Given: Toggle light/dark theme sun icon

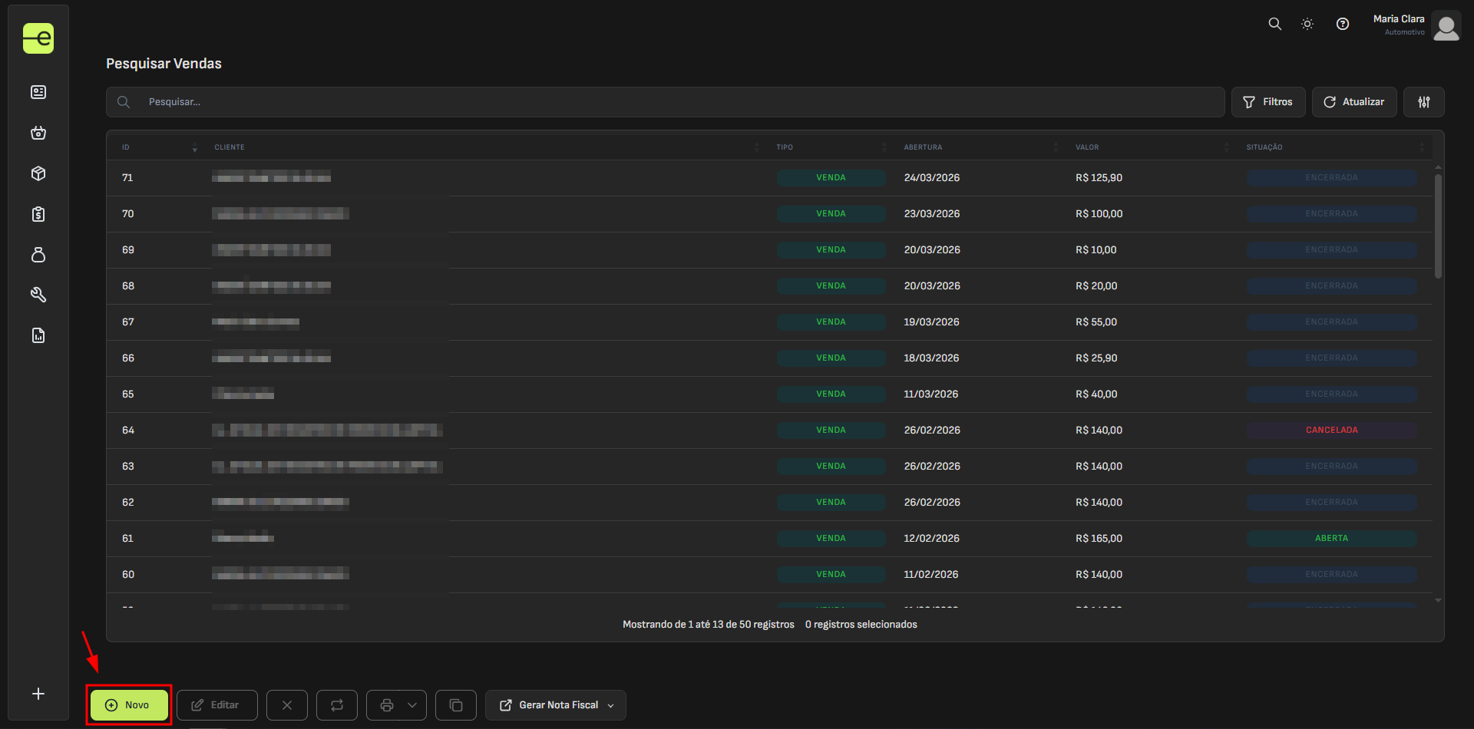Looking at the screenshot, I should click(1307, 24).
